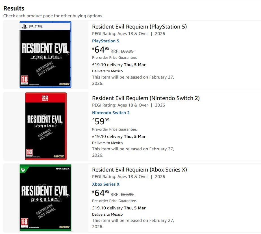Select the blue Nintendo Switch 2 platform link
Image resolution: width=261 pixels, height=234 pixels.
pyautogui.click(x=111, y=113)
